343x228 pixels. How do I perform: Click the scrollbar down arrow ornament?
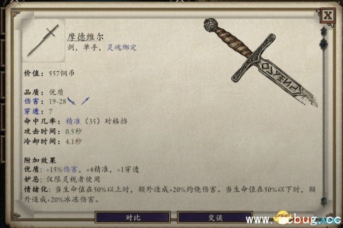tap(324, 200)
